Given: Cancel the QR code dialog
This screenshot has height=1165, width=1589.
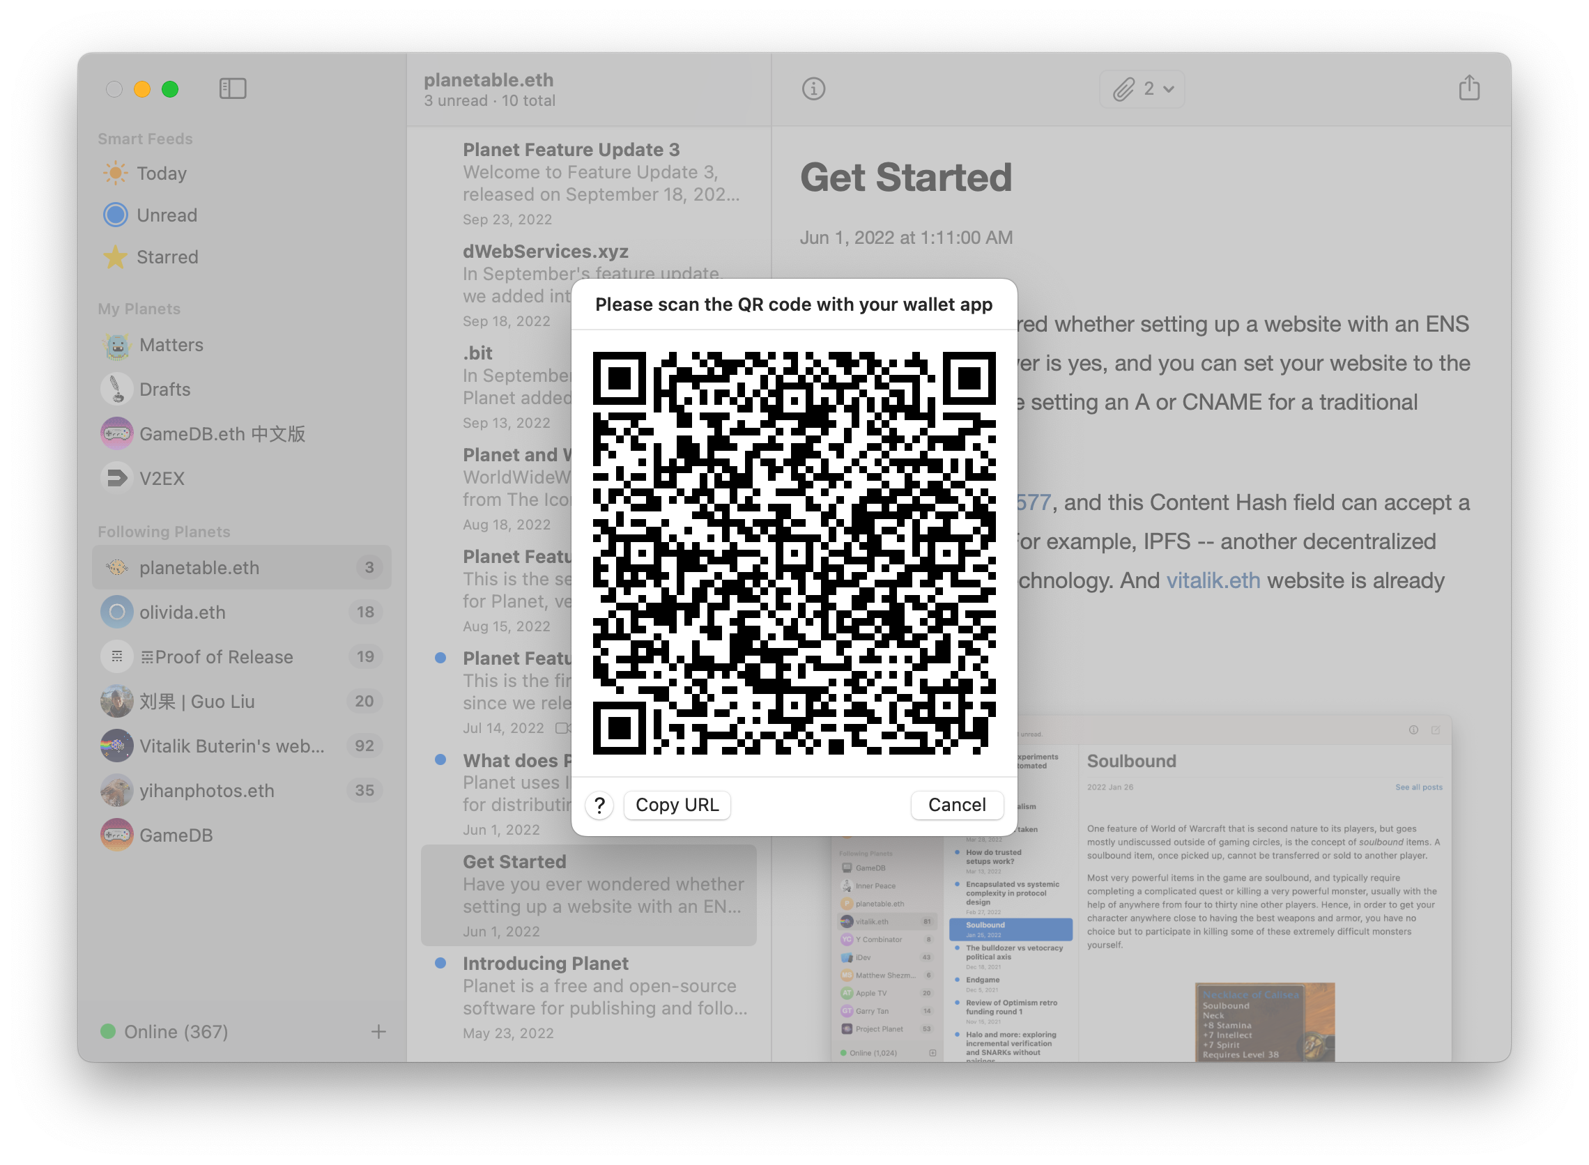Looking at the screenshot, I should (x=956, y=805).
